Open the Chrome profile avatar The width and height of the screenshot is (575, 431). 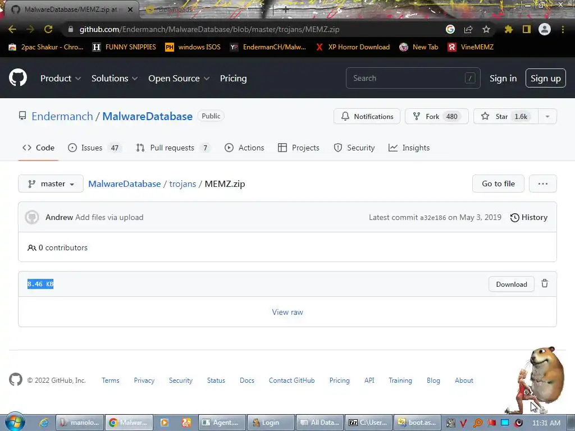(x=545, y=29)
